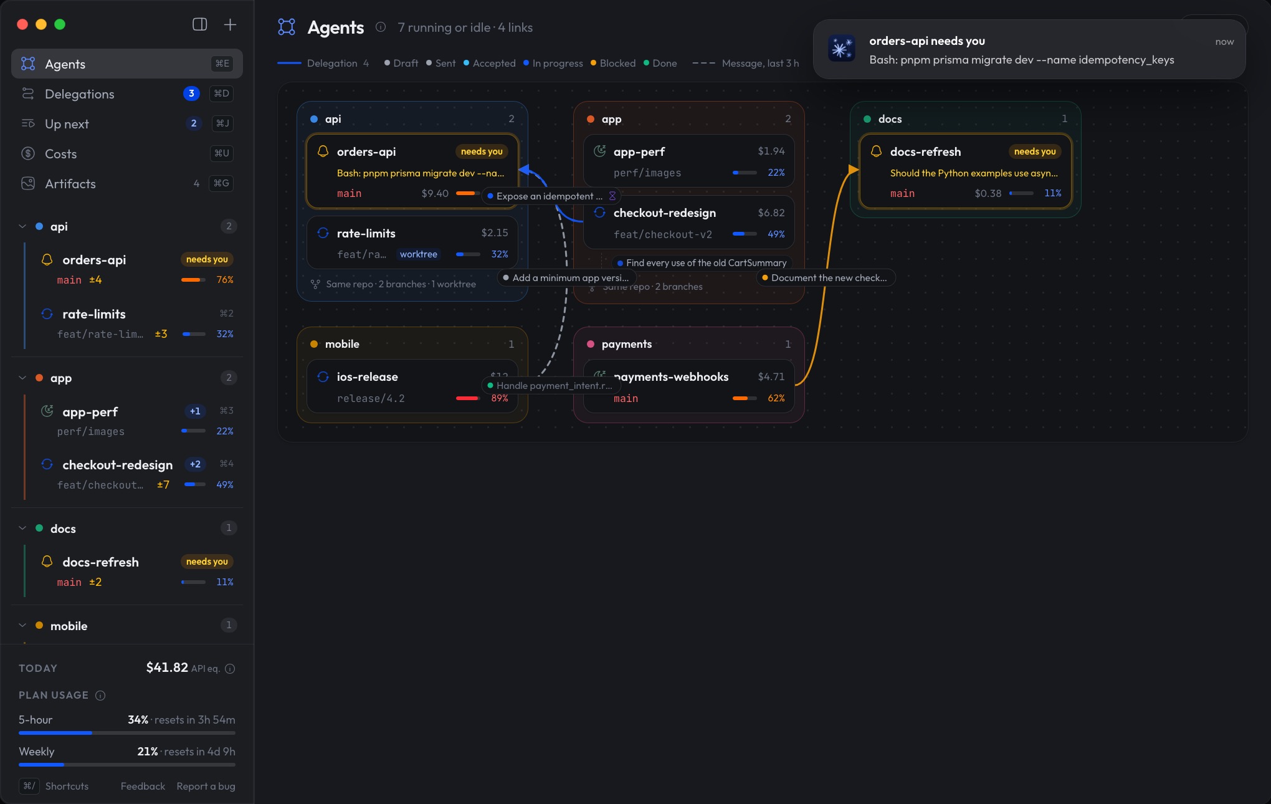Click the spinner icon on ios-release card
This screenshot has height=804, width=1271.
point(323,376)
